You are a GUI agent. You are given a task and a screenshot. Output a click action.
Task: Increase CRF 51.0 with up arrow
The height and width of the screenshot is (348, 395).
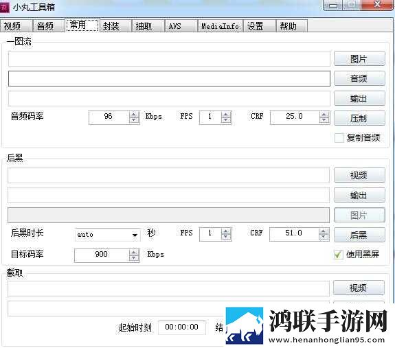click(324, 231)
